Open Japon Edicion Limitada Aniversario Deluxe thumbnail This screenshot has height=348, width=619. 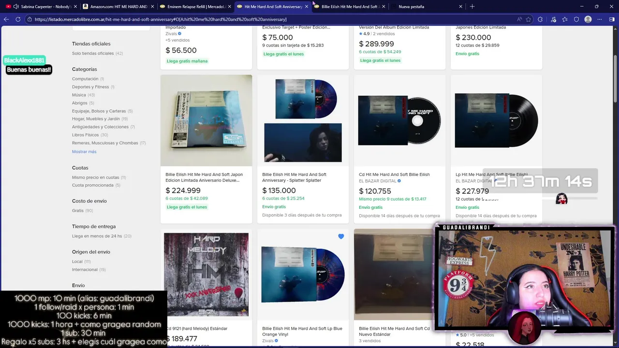point(206,120)
